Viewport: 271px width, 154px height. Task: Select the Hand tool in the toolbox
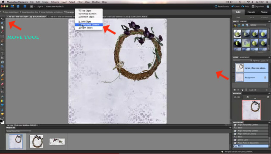pos(2,28)
